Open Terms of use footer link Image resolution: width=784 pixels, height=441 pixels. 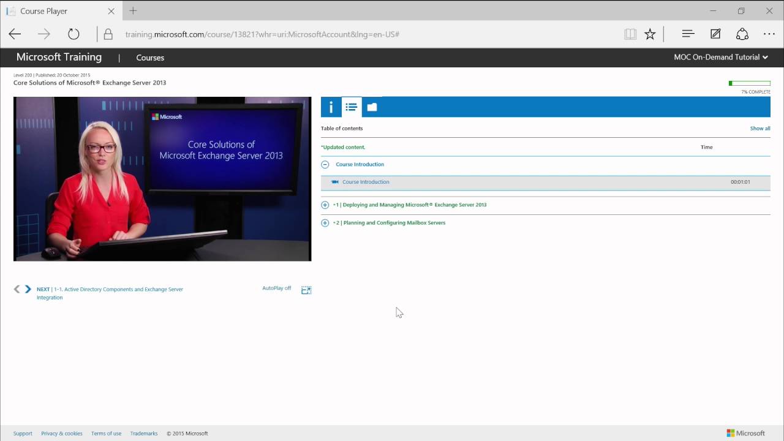[x=106, y=434]
